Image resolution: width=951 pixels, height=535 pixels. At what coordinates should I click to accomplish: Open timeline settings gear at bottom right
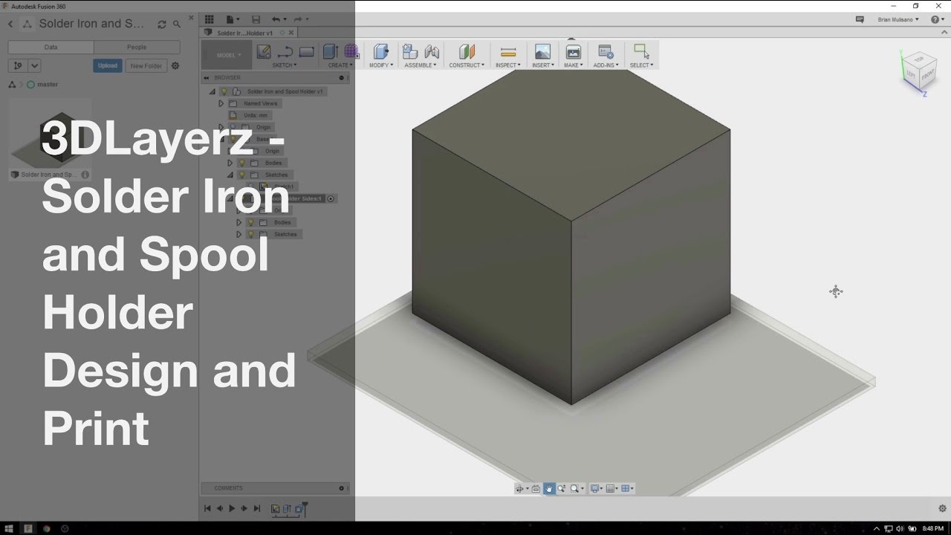pos(942,508)
